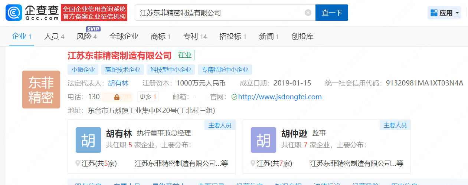Switch to the 商标 tab
The height and width of the screenshot is (185, 468).
tap(161, 36)
